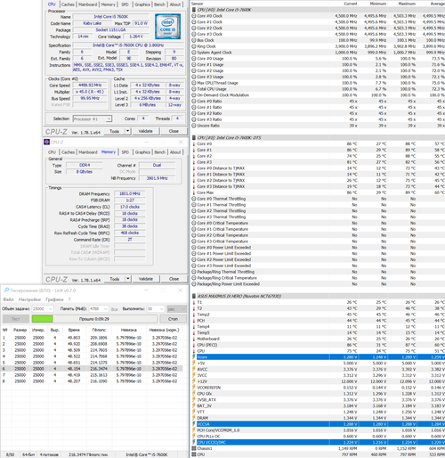The width and height of the screenshot is (445, 458).
Task: Click the icon beside Package/Ring Power Limit Exceeded
Action: coord(194,284)
